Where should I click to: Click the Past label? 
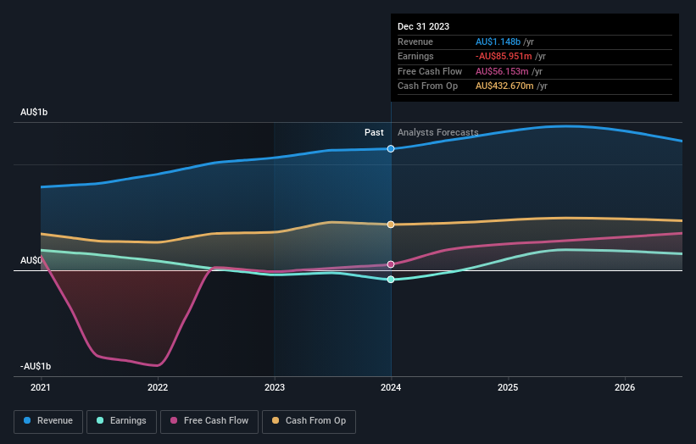point(374,133)
